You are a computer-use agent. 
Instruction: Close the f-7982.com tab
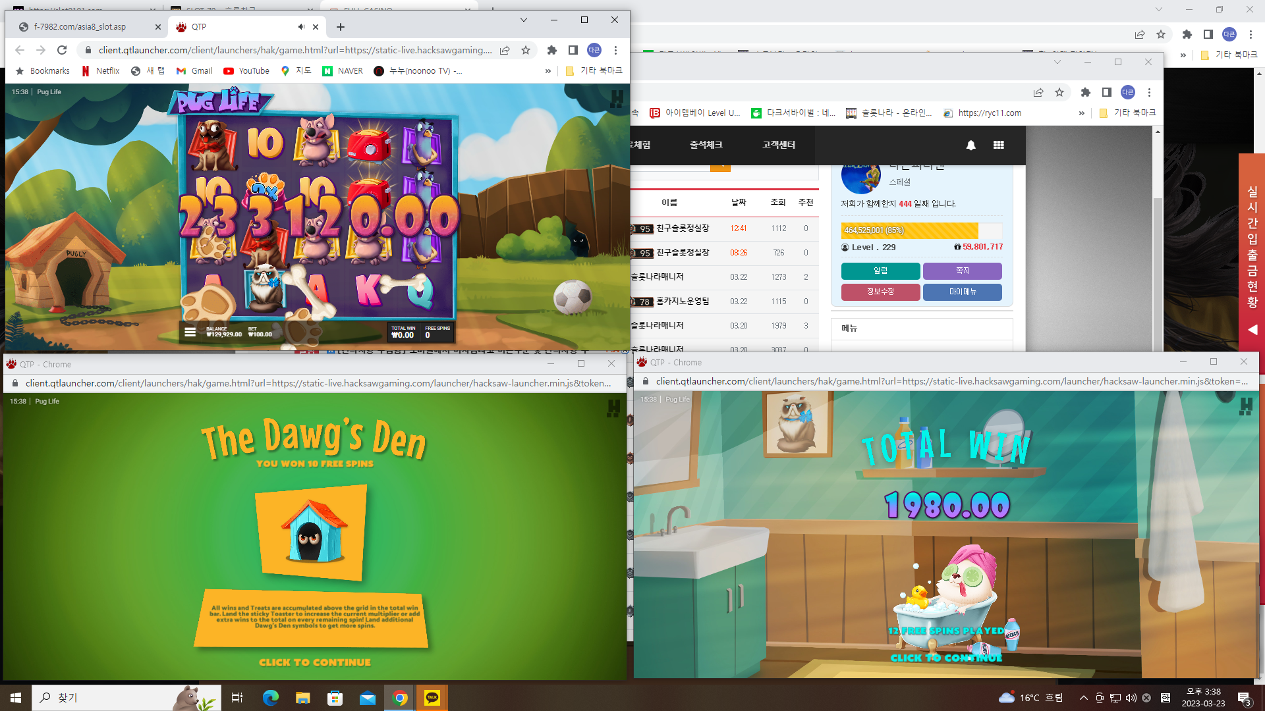[x=157, y=27]
